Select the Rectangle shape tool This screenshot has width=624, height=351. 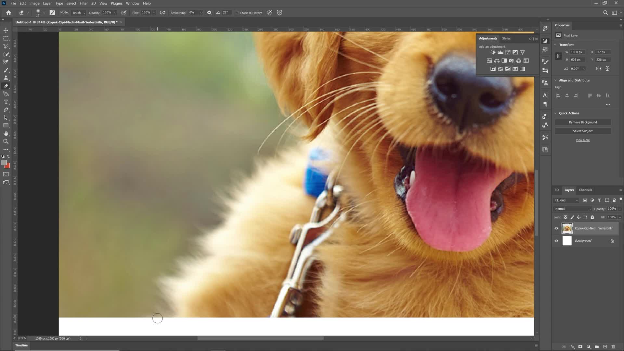6,125
